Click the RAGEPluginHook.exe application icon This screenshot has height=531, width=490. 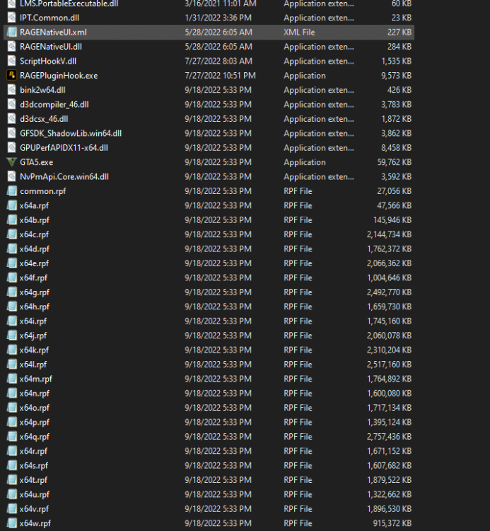point(11,75)
